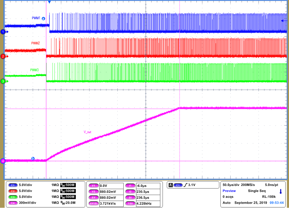The height and width of the screenshot is (208, 289).
Task: Toggle the BW:20.0M bandwidth limit on C4
Action: [67, 203]
